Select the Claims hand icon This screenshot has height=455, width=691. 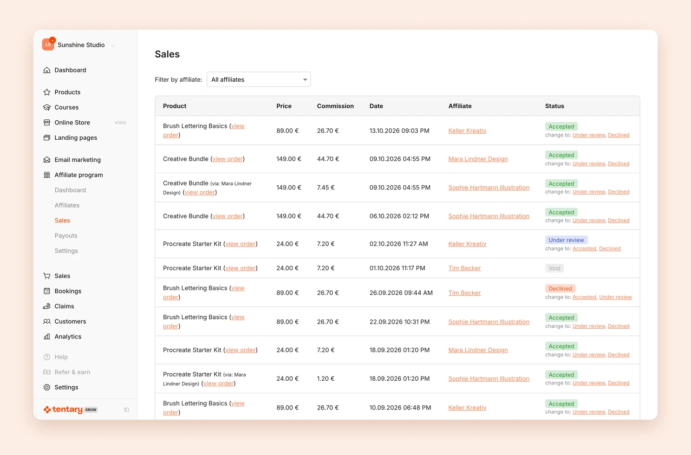coord(47,306)
